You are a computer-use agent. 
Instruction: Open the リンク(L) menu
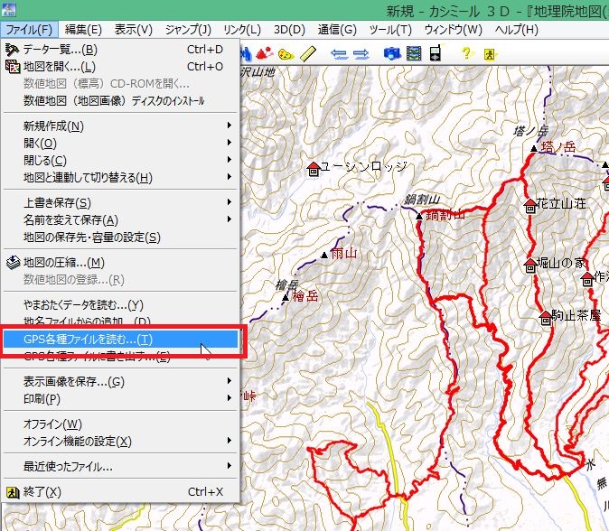(242, 30)
